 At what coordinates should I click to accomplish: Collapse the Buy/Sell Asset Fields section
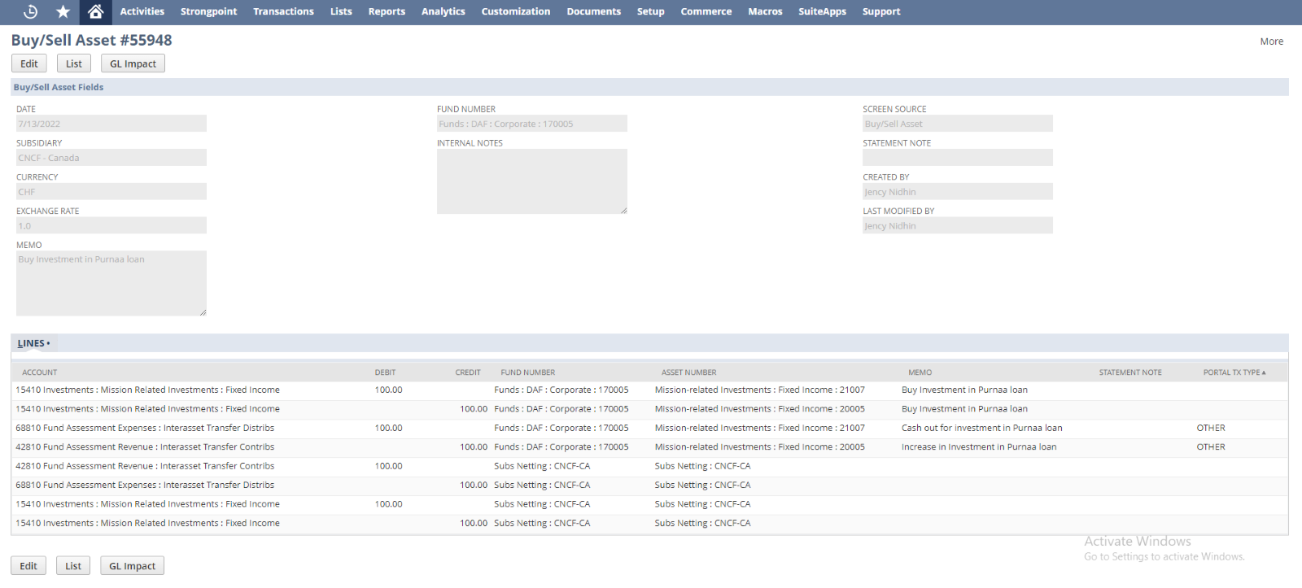tap(59, 87)
